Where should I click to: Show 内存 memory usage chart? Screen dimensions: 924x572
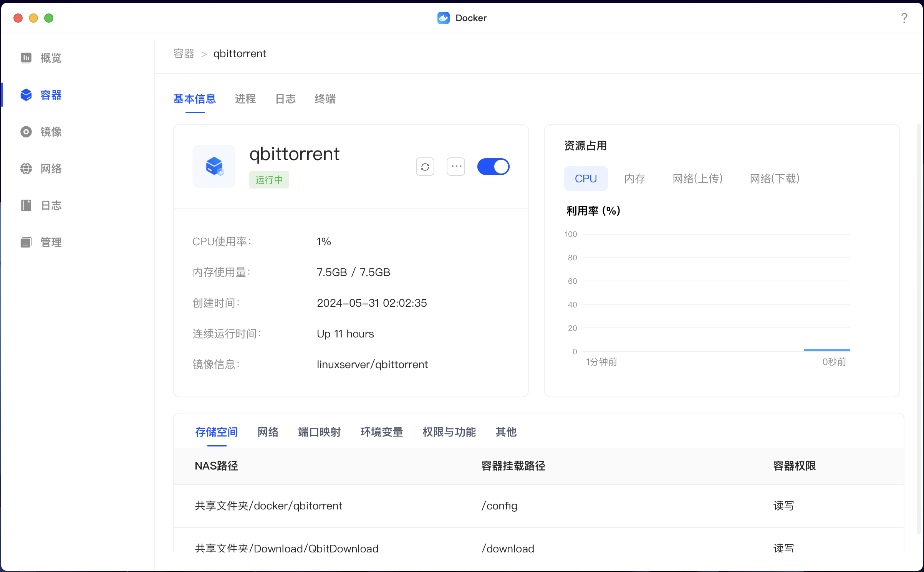634,179
